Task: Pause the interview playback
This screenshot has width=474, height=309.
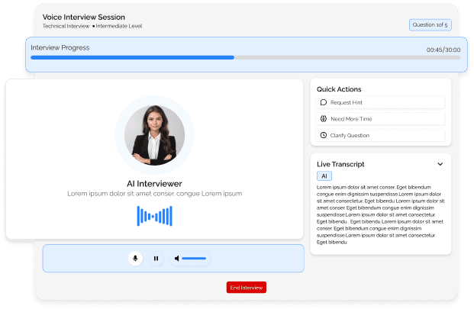Action: point(156,259)
